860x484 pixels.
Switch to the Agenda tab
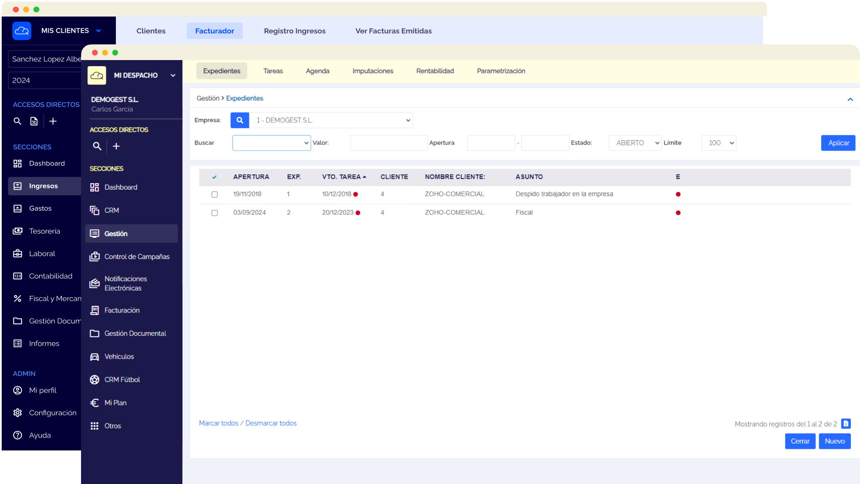pyautogui.click(x=318, y=71)
